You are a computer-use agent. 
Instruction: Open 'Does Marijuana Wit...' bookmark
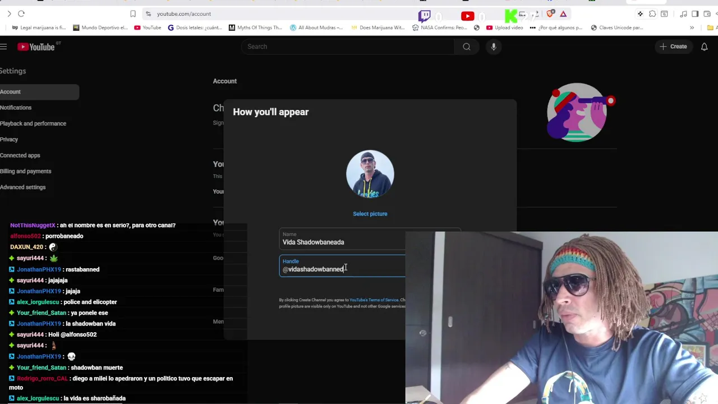click(378, 27)
